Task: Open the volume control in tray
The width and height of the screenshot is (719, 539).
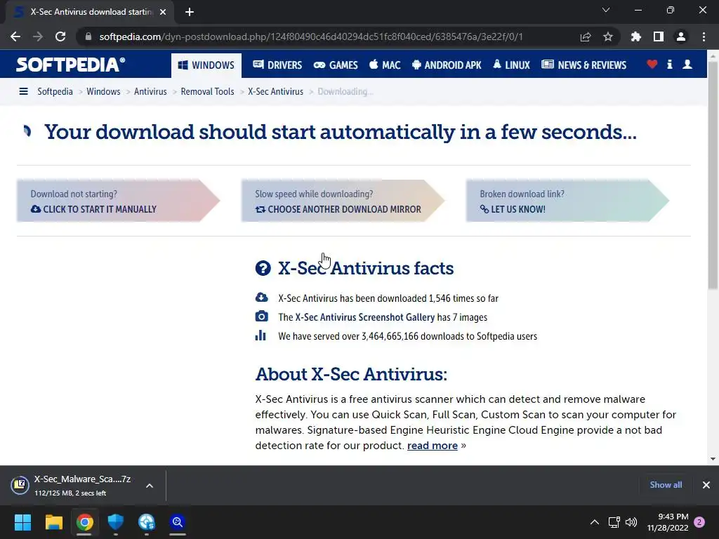Action: (x=631, y=522)
